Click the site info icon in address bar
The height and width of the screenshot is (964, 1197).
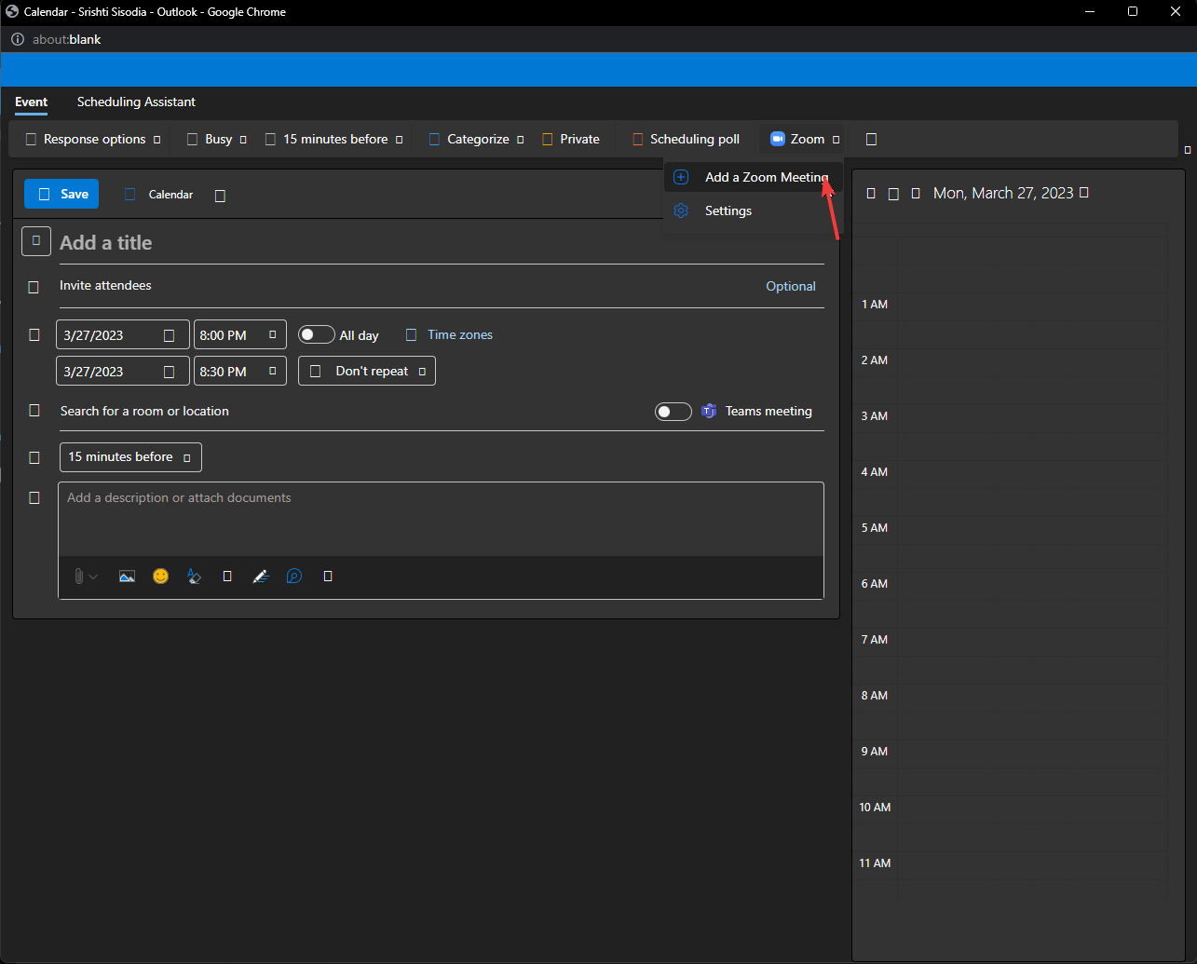(18, 39)
